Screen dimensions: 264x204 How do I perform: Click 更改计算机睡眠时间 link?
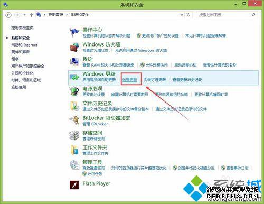(211, 95)
